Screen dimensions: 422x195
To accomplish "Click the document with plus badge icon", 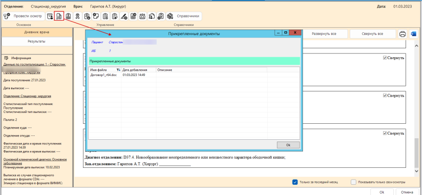I will (x=133, y=16).
